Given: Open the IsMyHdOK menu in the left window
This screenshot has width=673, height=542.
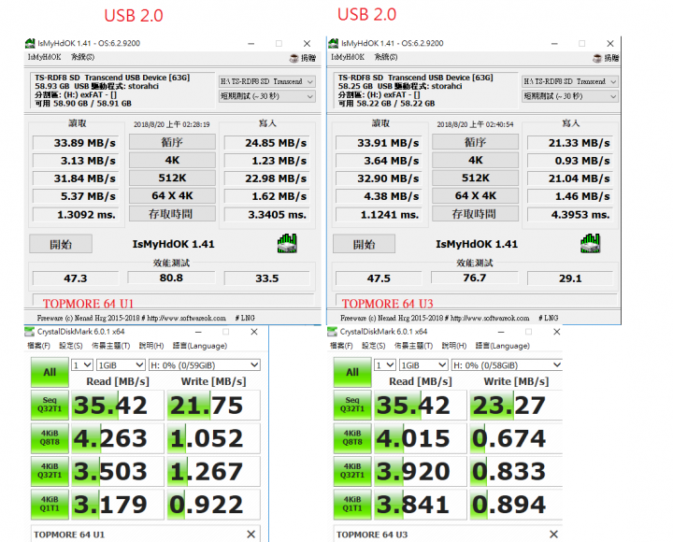Looking at the screenshot, I should [44, 57].
